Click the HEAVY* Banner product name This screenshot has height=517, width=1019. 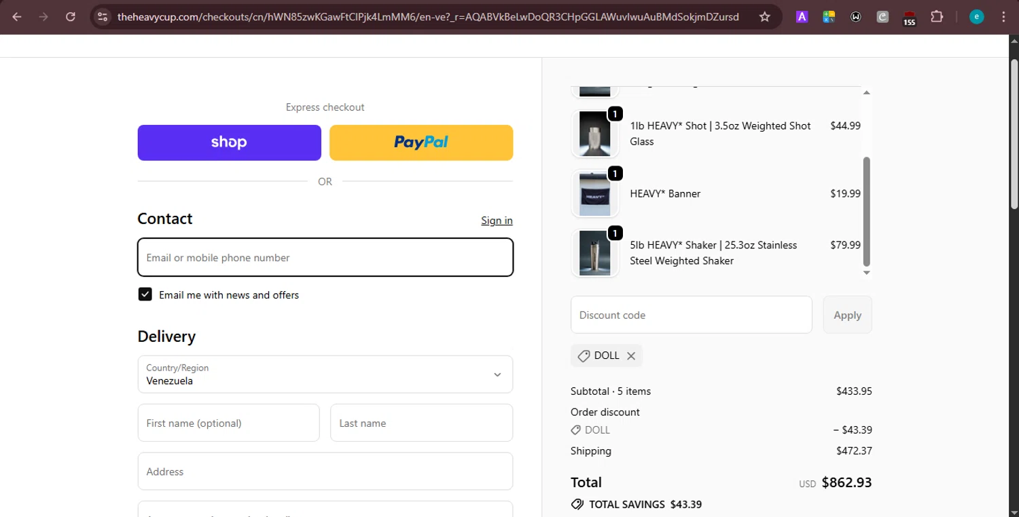click(x=665, y=193)
